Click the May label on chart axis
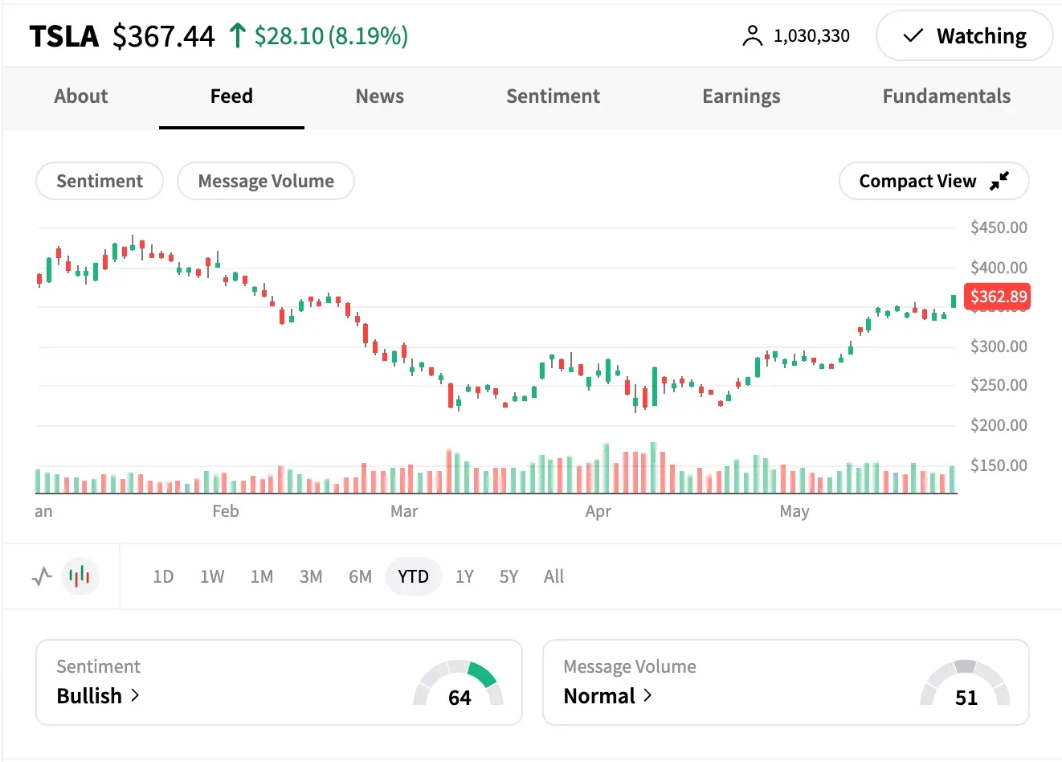Image resolution: width=1062 pixels, height=762 pixels. pyautogui.click(x=794, y=511)
